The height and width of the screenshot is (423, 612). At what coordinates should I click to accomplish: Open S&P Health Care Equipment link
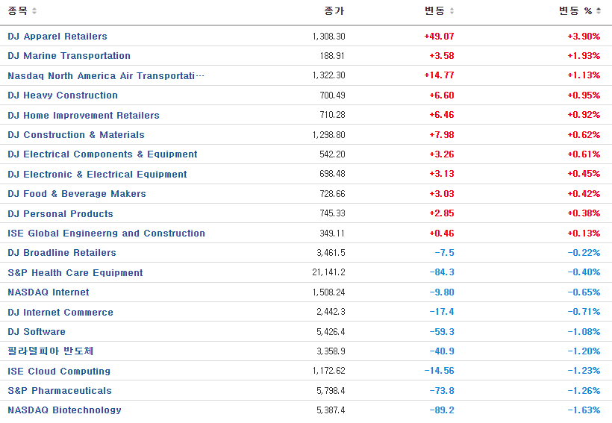75,273
